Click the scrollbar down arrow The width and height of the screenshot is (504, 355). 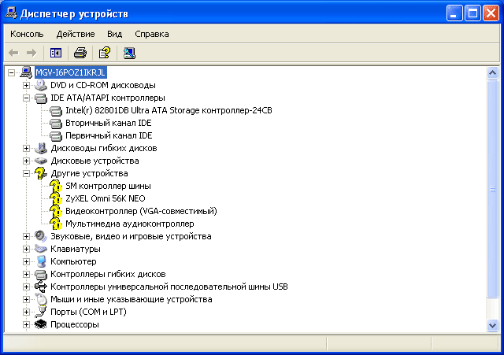(x=492, y=325)
